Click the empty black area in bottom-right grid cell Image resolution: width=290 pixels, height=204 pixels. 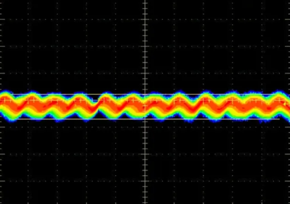pos(276,192)
